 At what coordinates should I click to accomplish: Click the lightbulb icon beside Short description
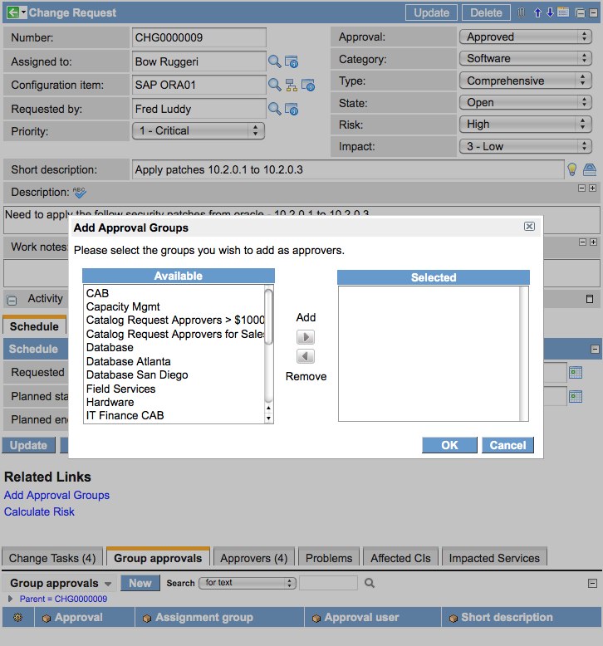pyautogui.click(x=572, y=169)
